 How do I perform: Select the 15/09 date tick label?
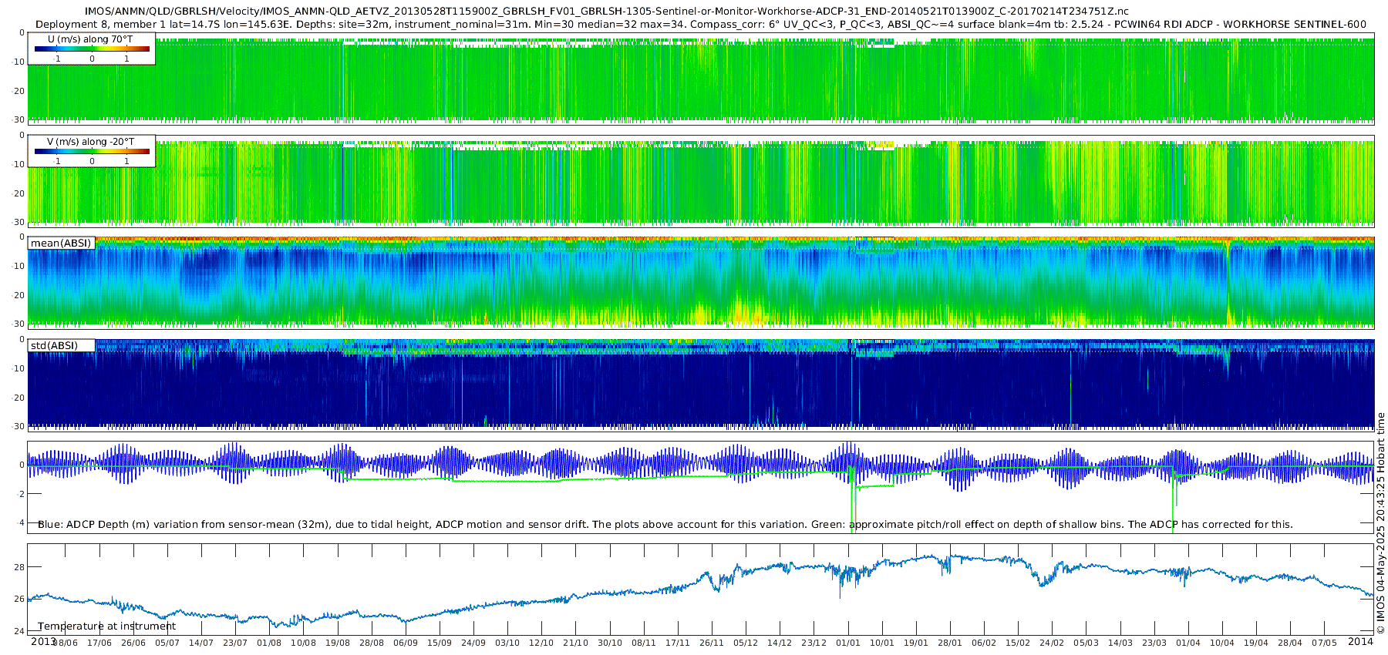click(439, 643)
